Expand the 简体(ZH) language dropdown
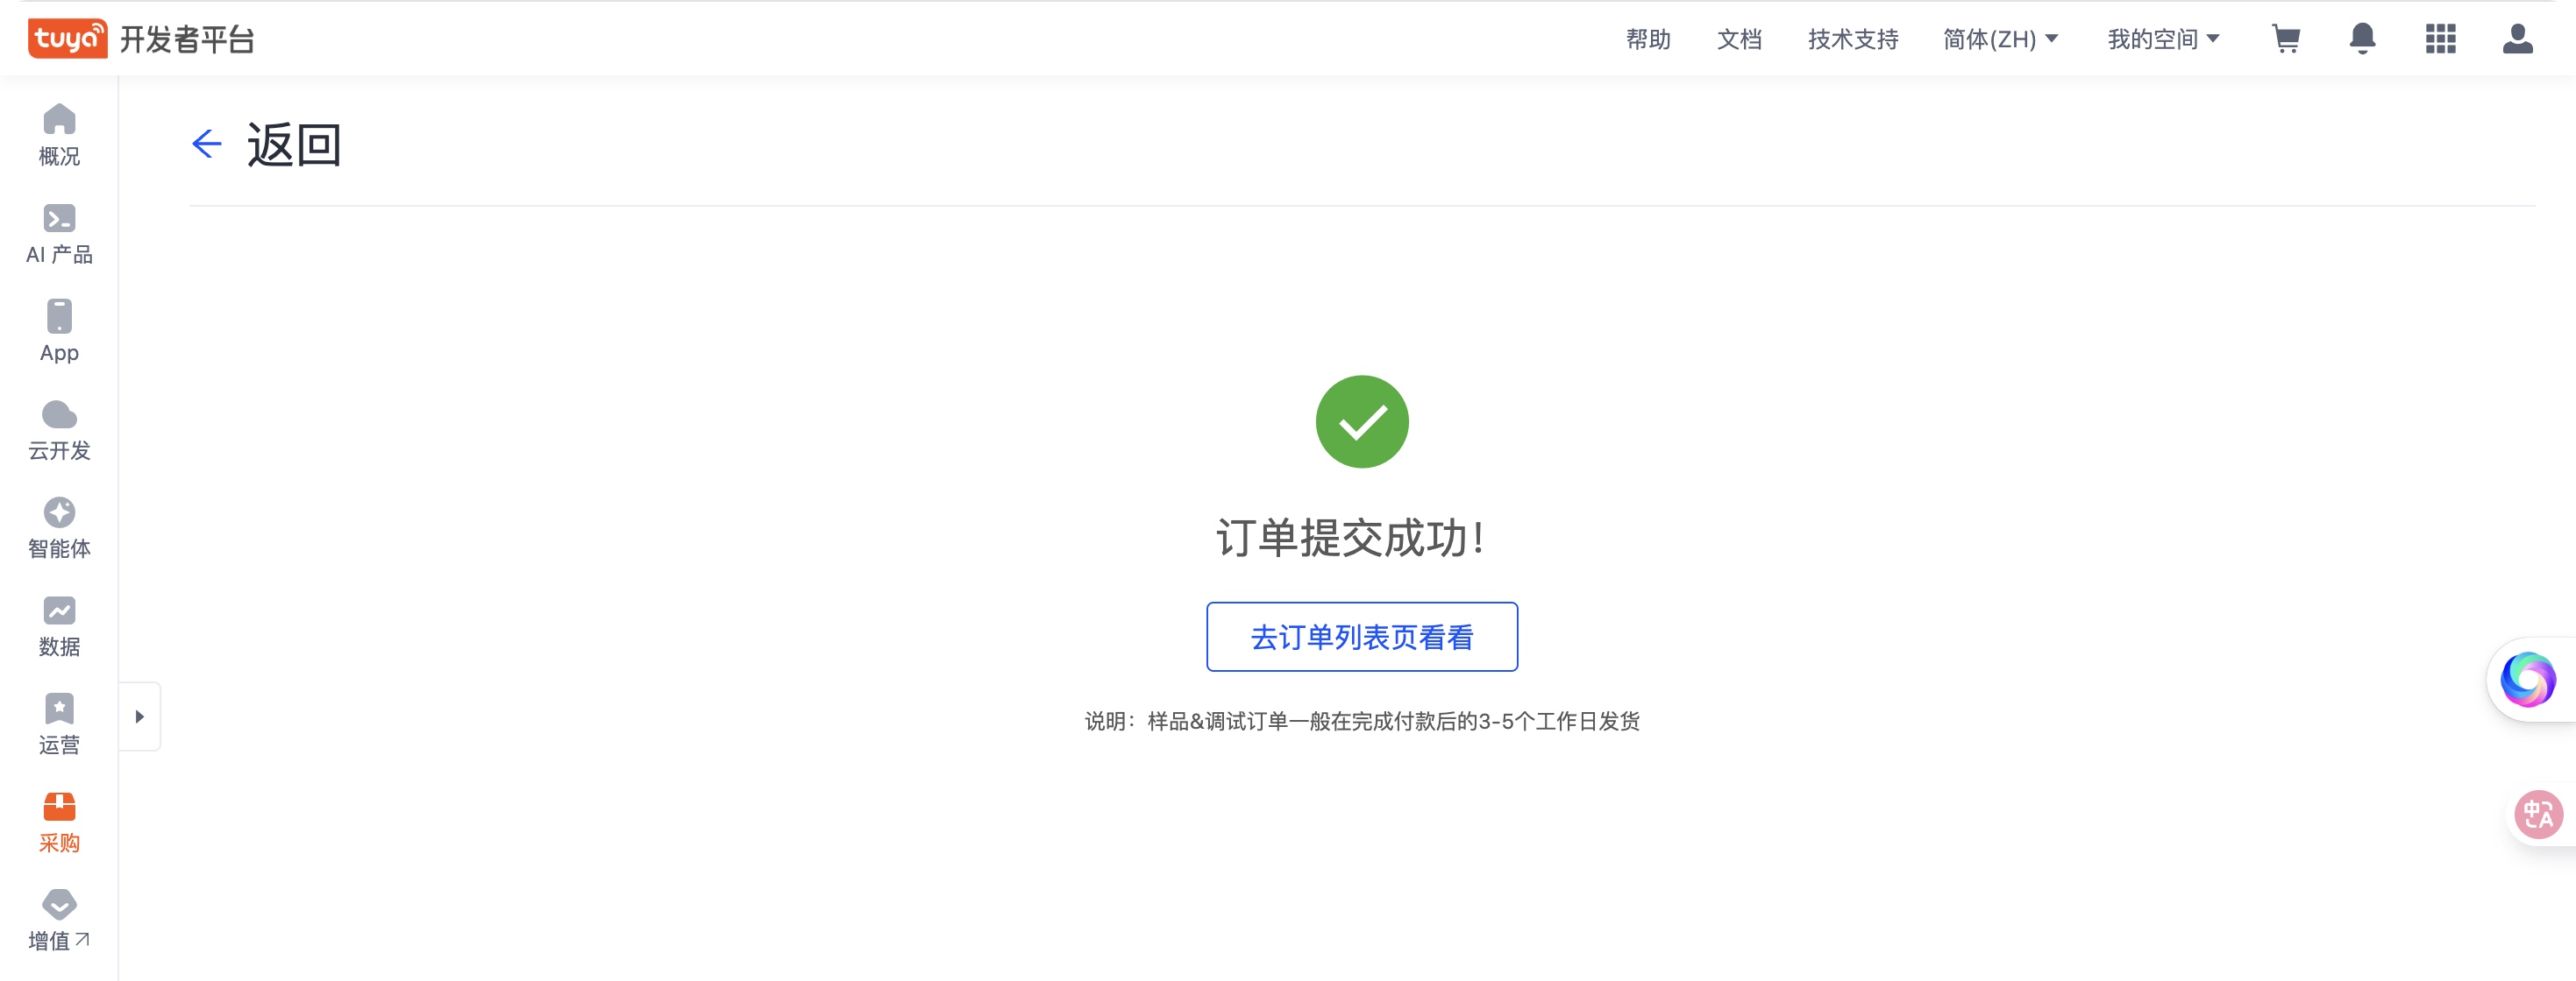This screenshot has height=981, width=2576. point(2000,39)
